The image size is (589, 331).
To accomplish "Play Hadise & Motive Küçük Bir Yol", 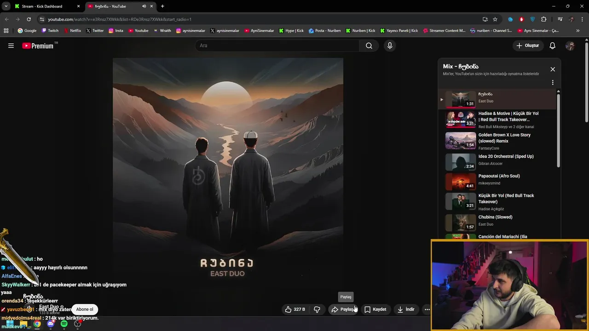I will point(497,120).
